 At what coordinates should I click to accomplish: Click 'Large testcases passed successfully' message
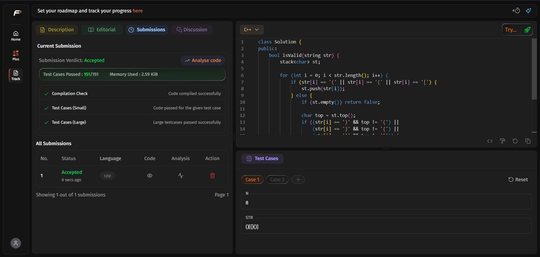pos(187,122)
